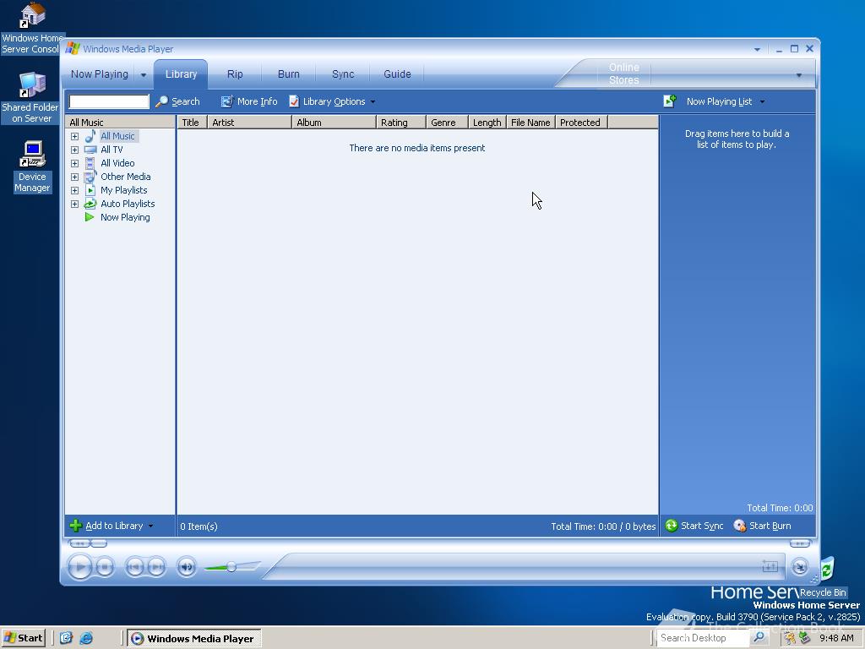Click the Search magnifier icon in library toolbar
This screenshot has height=649, width=865.
(x=161, y=101)
